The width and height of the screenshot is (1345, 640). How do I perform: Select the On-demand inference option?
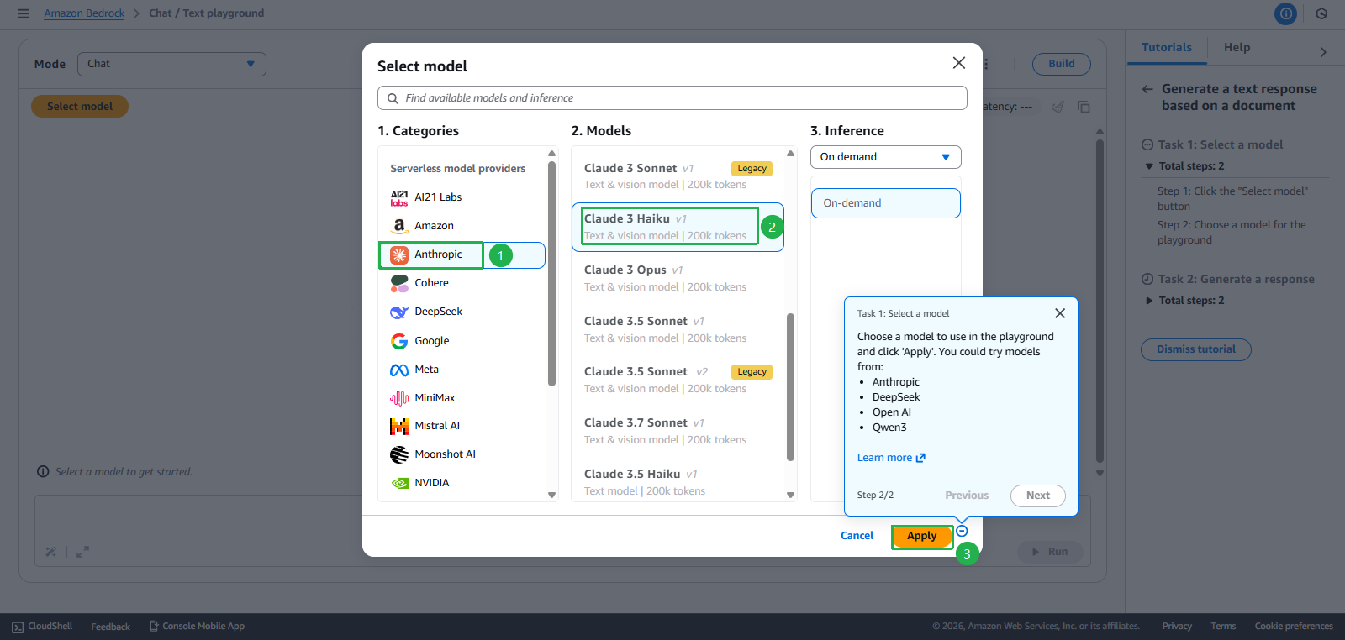point(885,203)
